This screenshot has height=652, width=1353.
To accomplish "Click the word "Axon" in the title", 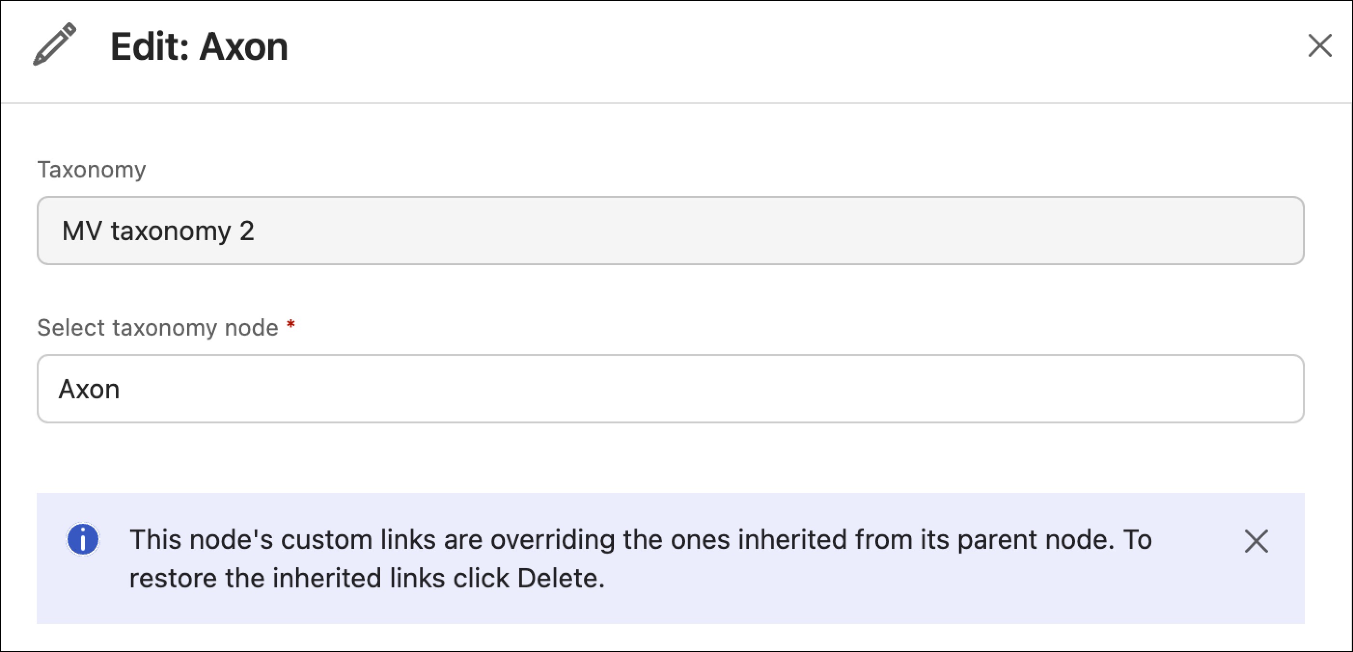I will pyautogui.click(x=244, y=47).
